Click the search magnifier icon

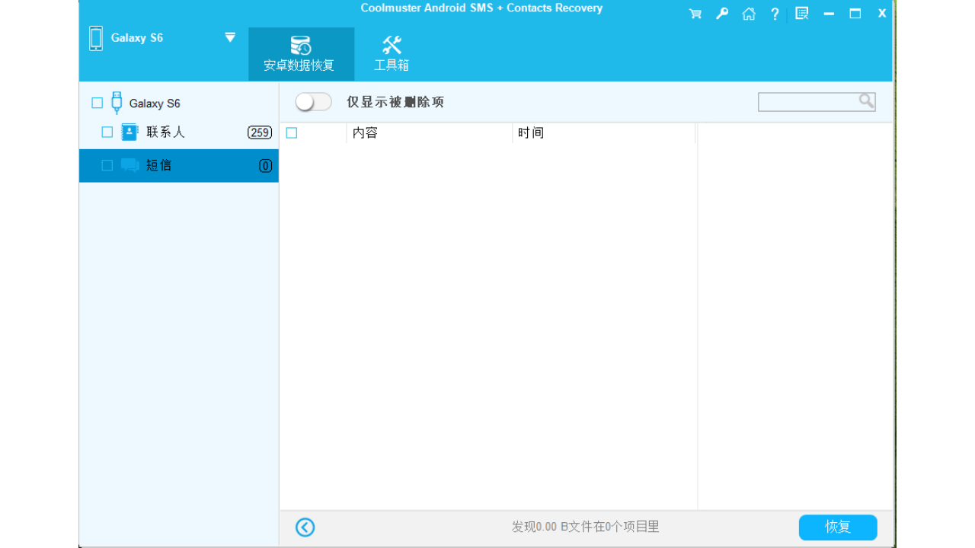coord(866,101)
